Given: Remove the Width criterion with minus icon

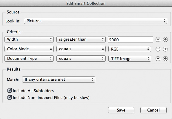Looking at the screenshot, I should pyautogui.click(x=158, y=39).
